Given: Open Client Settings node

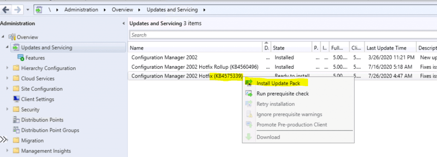Looking at the screenshot, I should (38, 99).
